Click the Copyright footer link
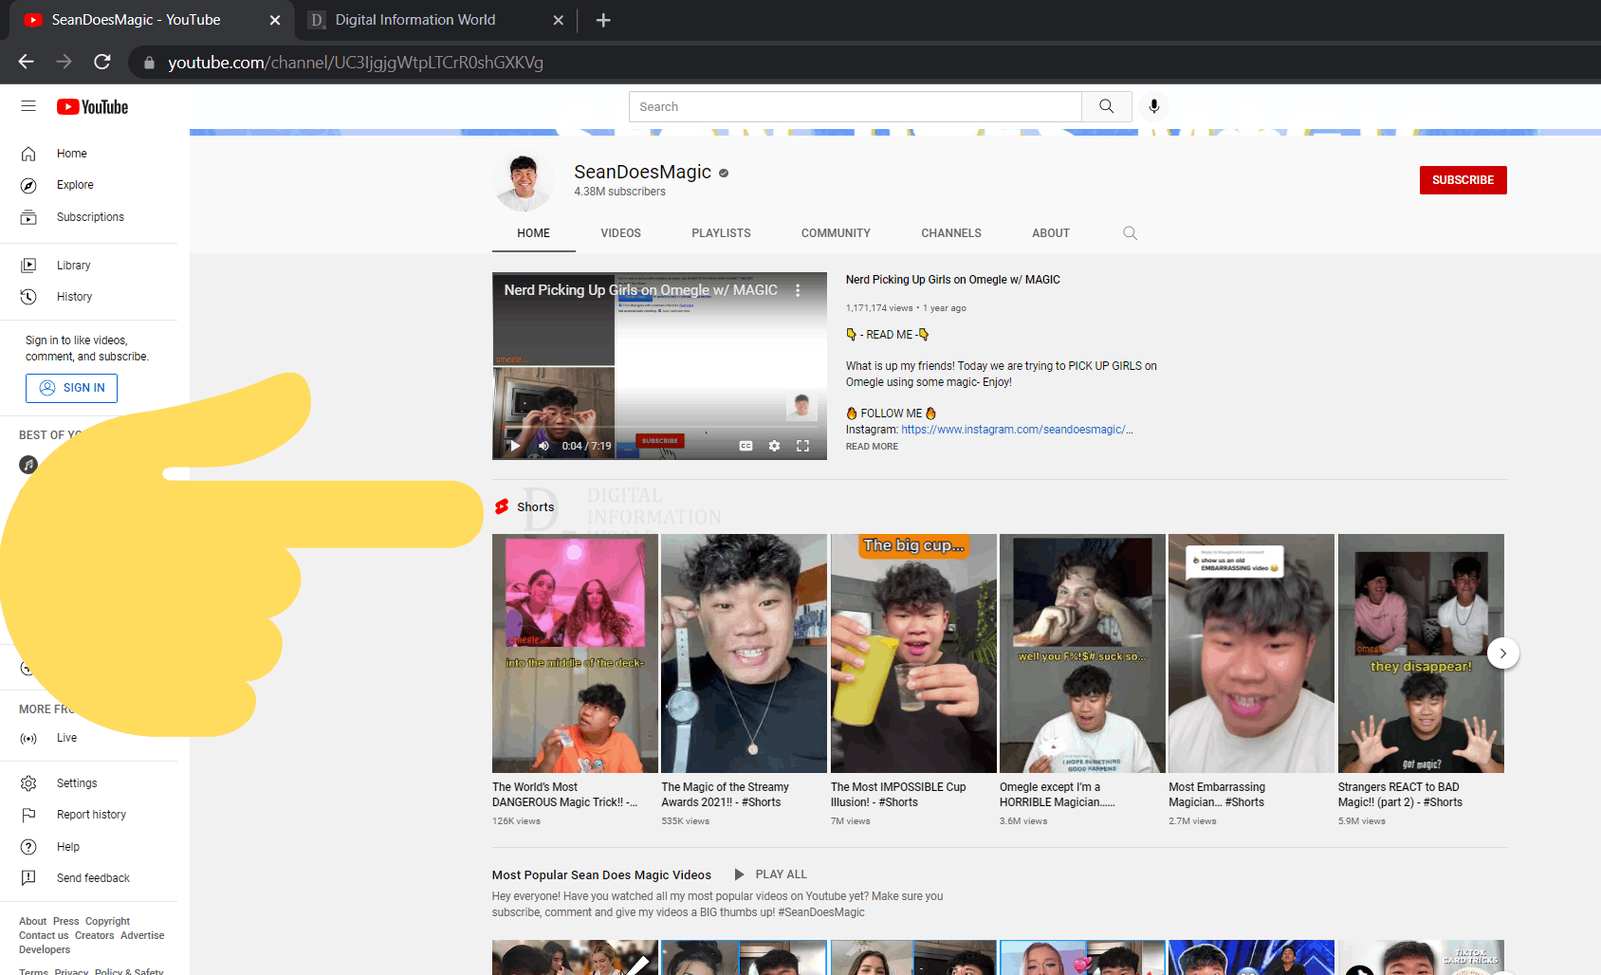Image resolution: width=1601 pixels, height=975 pixels. tap(107, 921)
